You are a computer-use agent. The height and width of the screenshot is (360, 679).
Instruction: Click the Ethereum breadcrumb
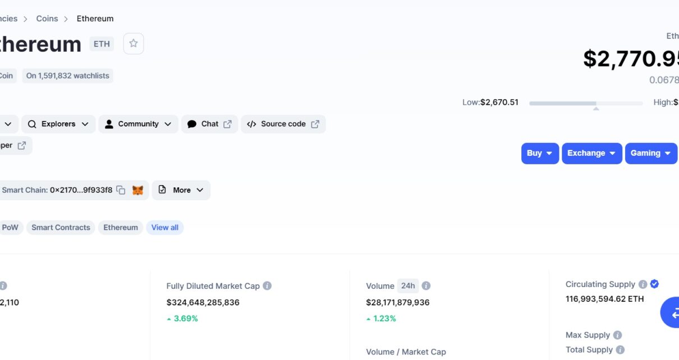coord(95,19)
